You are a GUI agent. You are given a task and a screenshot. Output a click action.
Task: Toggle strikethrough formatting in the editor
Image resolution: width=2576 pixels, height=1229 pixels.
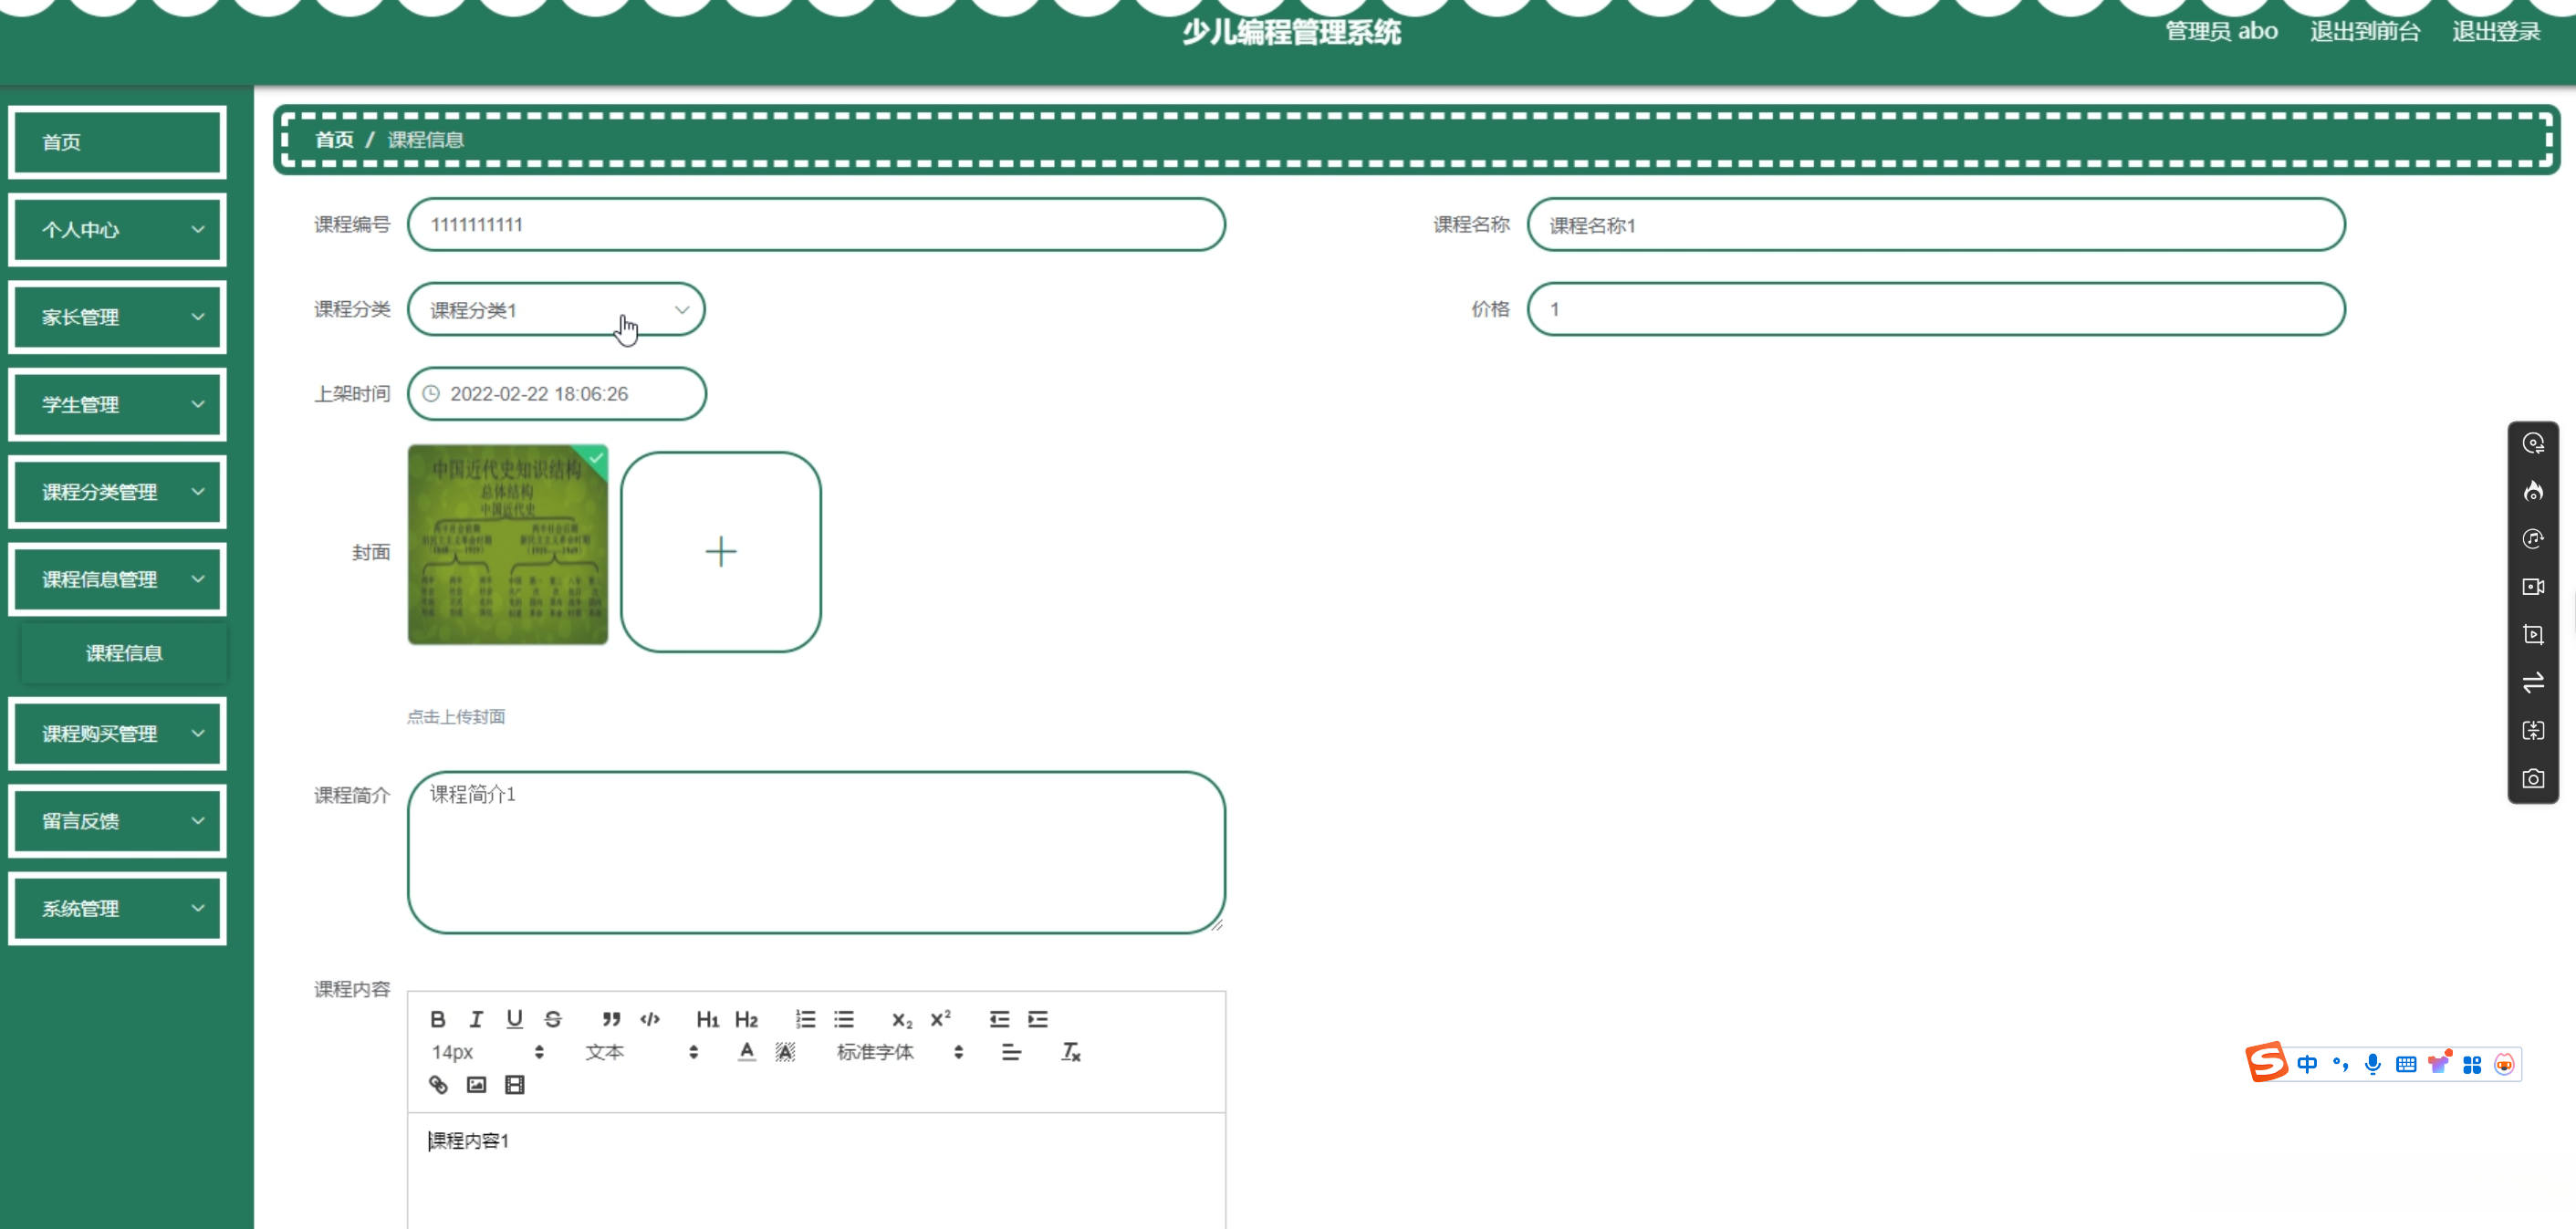(553, 1019)
